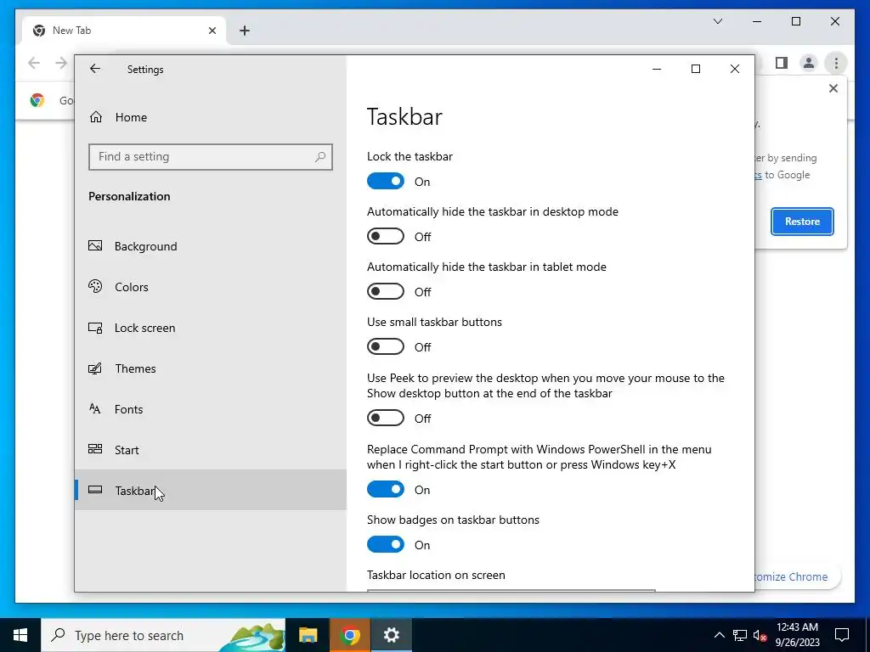Switch to Chrome on taskbar
The height and width of the screenshot is (652, 870).
(x=349, y=635)
